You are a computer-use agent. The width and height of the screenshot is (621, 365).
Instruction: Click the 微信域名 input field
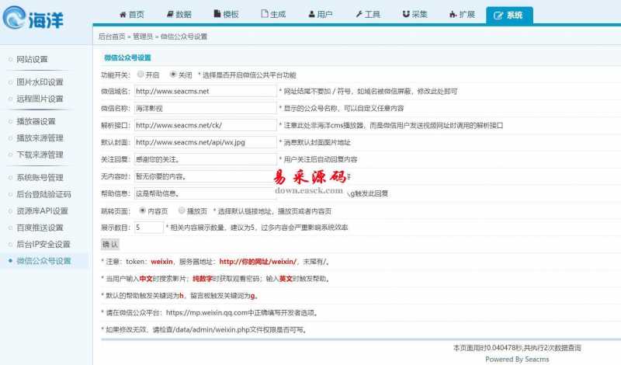tap(205, 91)
